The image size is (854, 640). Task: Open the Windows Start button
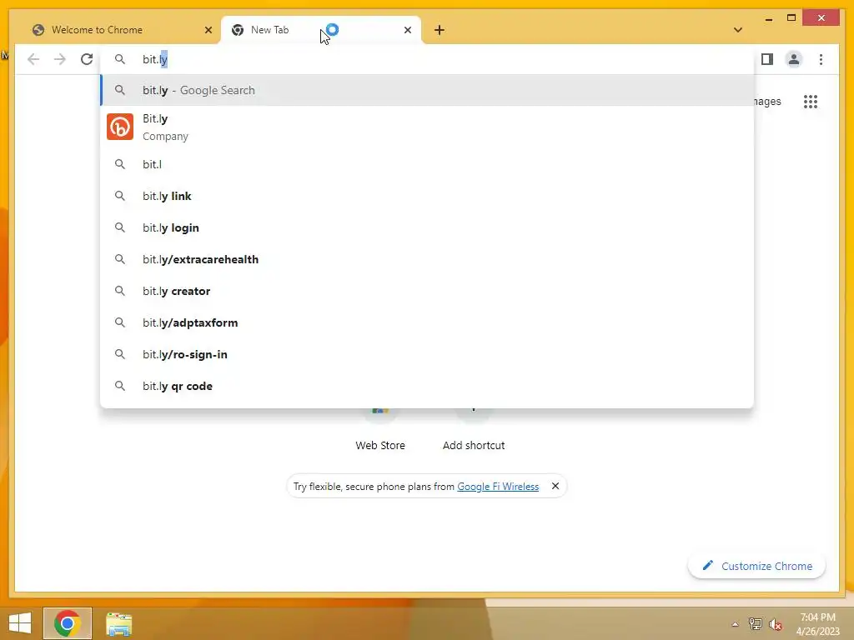[x=20, y=623]
